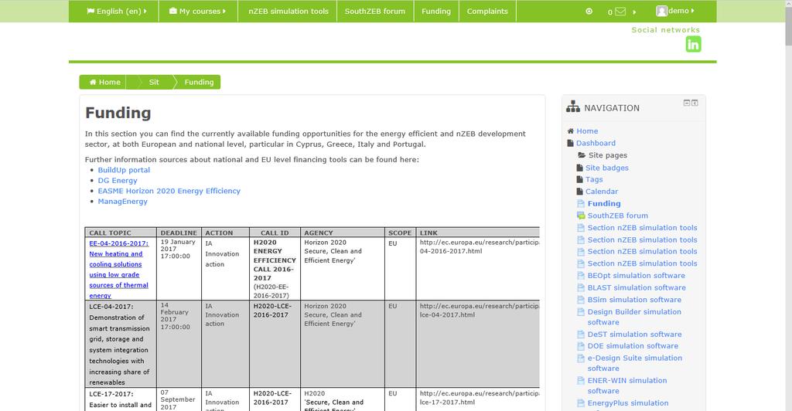Open EnergyPlus simulation link in Navigation
Viewport: 792px width, 411px height.
pyautogui.click(x=628, y=403)
